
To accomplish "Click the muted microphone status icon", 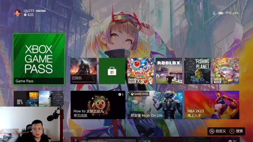I will pyautogui.click(x=214, y=13).
